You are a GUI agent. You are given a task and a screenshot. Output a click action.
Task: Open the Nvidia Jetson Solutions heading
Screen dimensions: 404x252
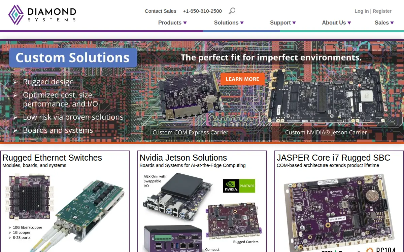coord(183,158)
